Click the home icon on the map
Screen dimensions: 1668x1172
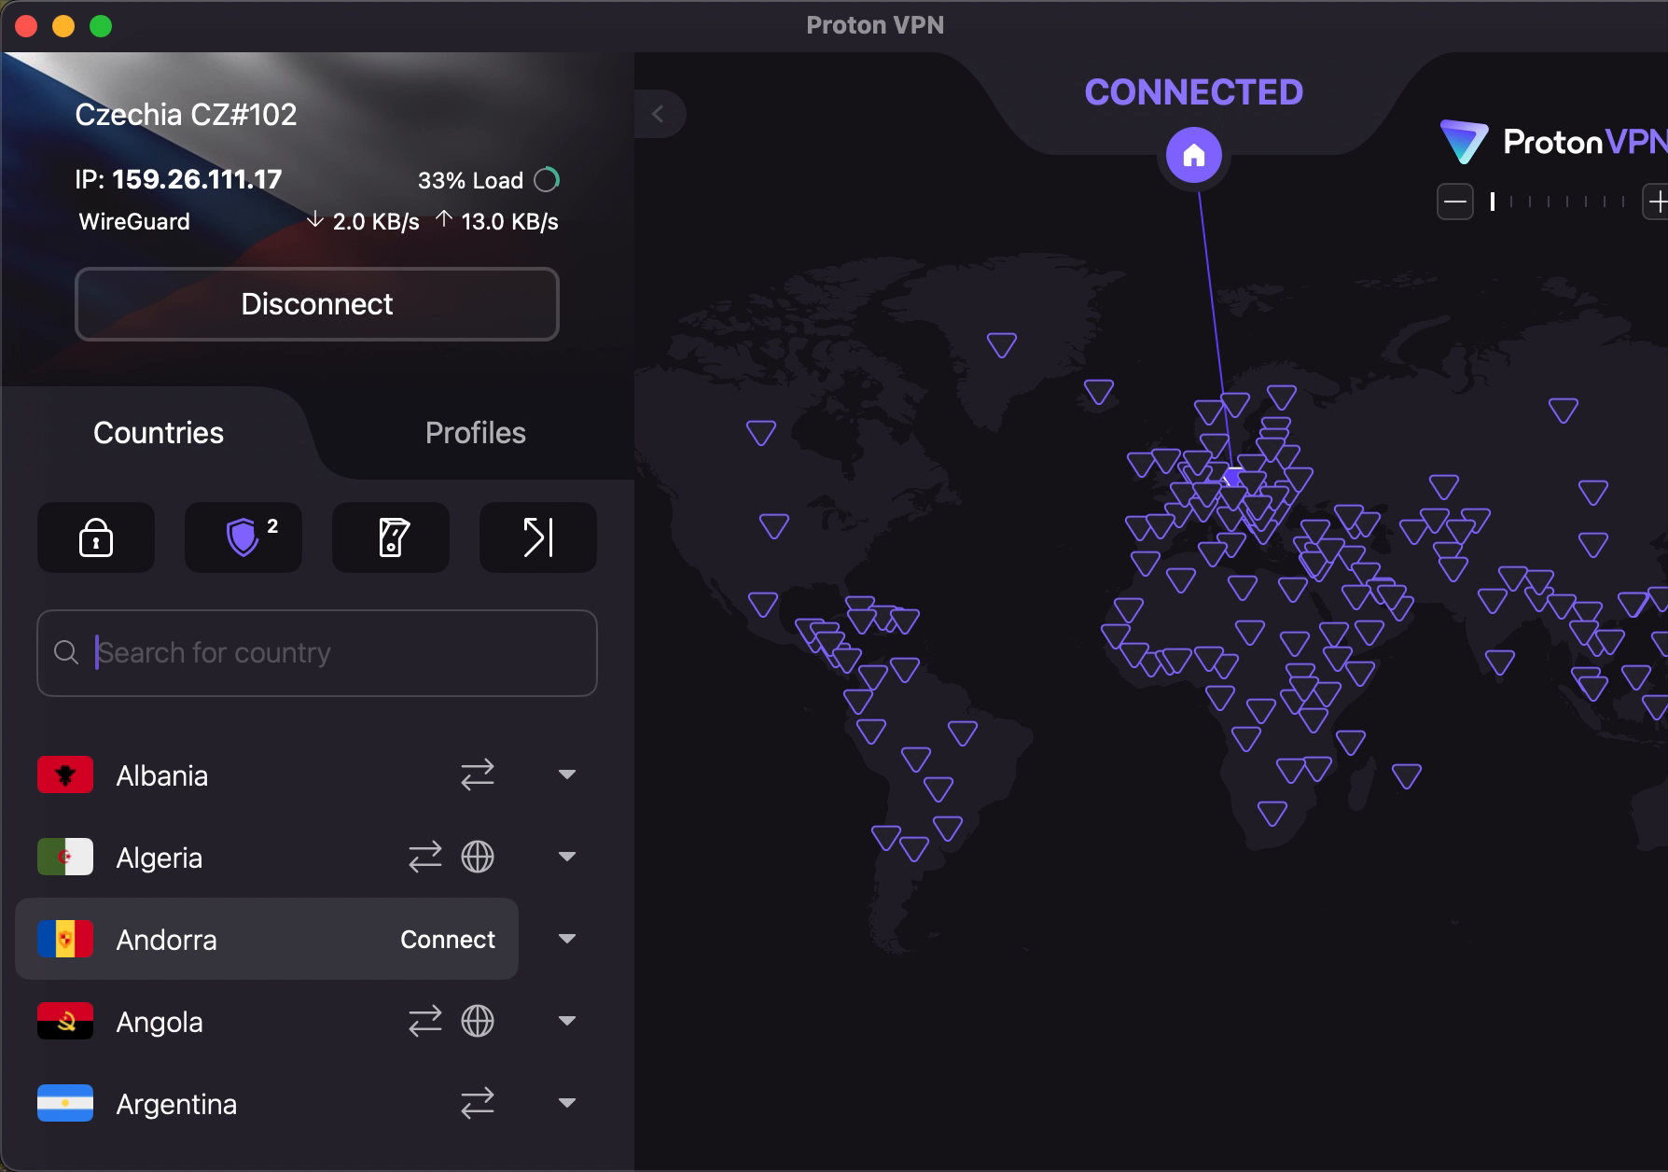[1194, 156]
